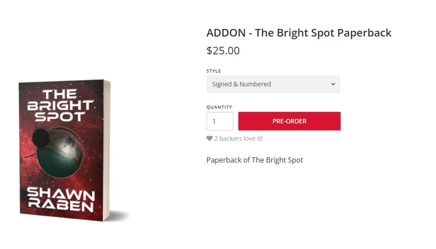Click the dark moon on the cover art
The image size is (436, 249).
[x=41, y=138]
